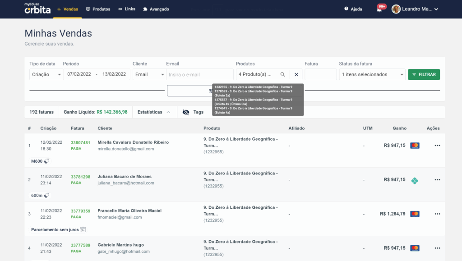Click email juliana_bacaro@hotmail.com
Screen dimensions: 462x261
126,183
